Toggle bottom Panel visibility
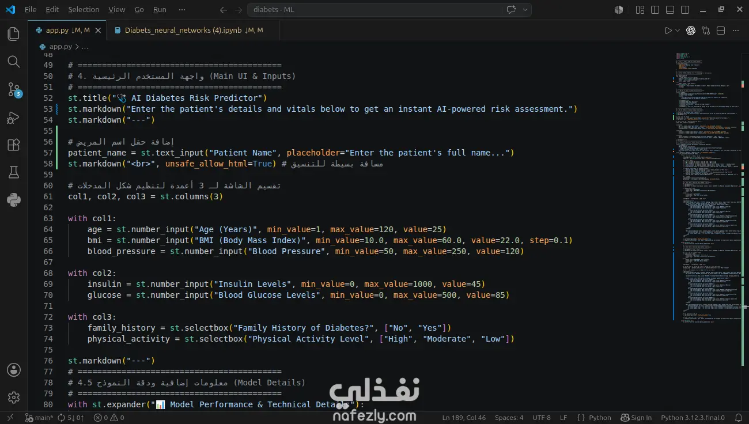 pos(670,10)
